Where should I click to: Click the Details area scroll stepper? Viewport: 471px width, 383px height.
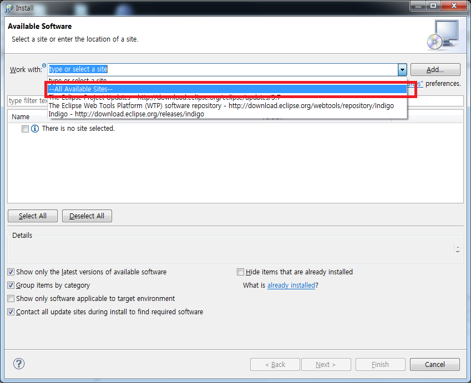click(458, 249)
